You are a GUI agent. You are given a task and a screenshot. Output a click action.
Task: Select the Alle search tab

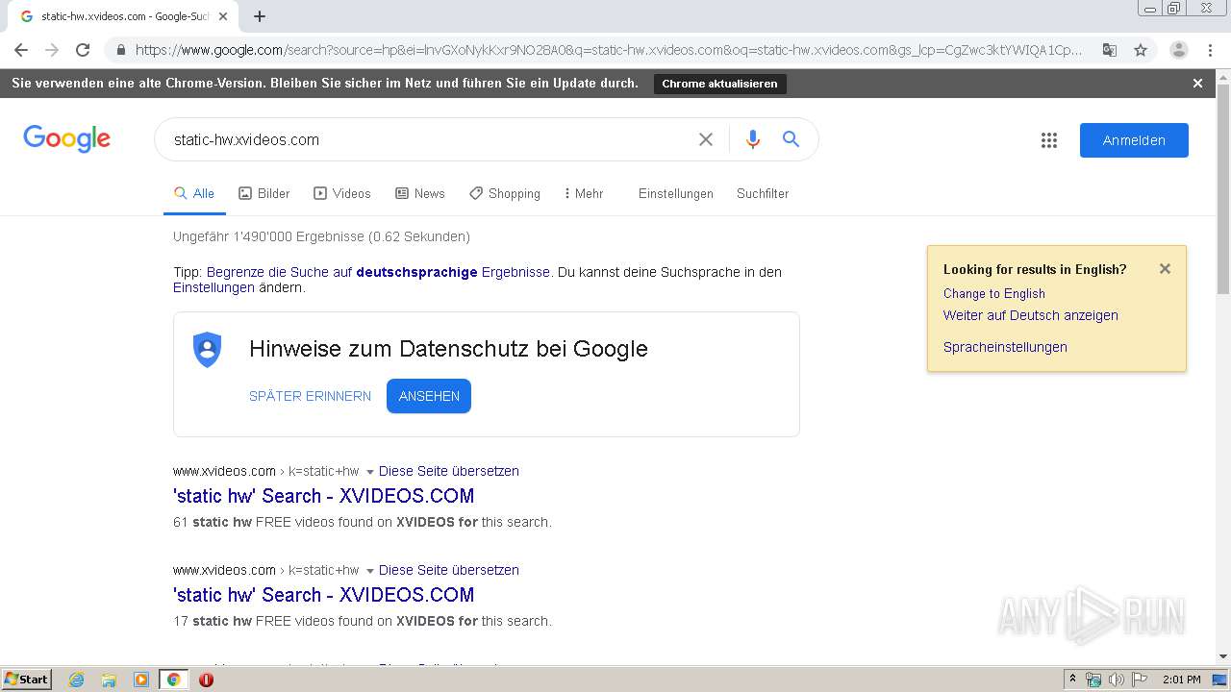click(x=194, y=193)
